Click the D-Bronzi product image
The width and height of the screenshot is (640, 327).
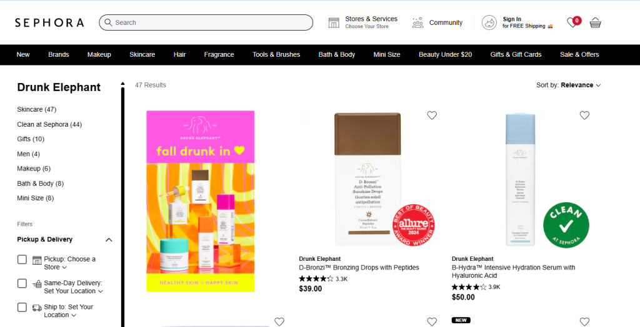367,179
